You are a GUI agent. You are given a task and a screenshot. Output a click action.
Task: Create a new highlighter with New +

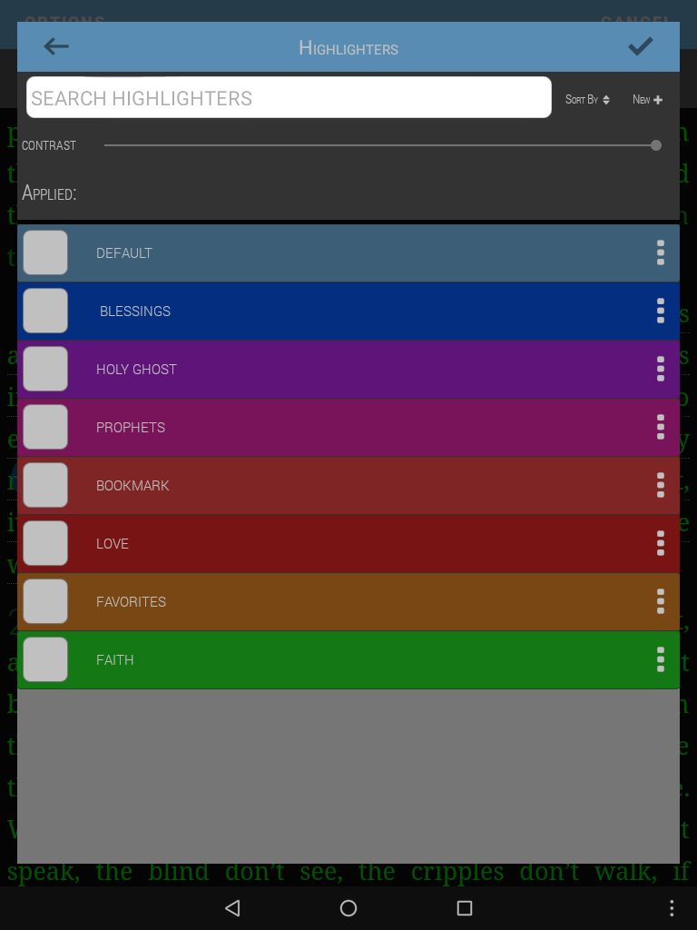(x=647, y=100)
